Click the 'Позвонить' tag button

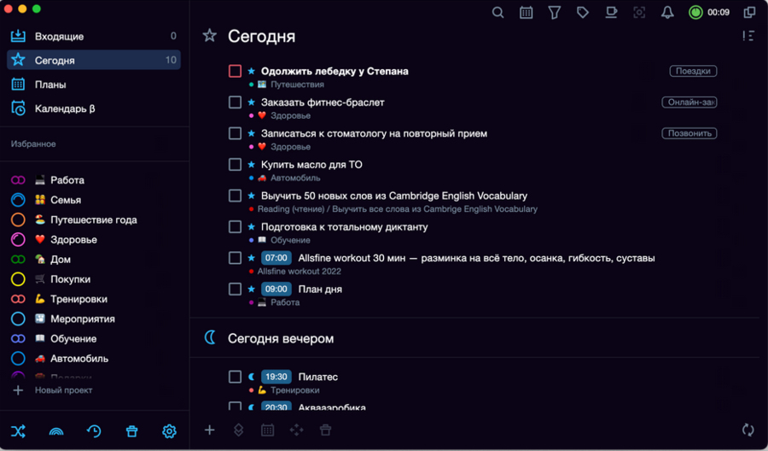(x=689, y=133)
